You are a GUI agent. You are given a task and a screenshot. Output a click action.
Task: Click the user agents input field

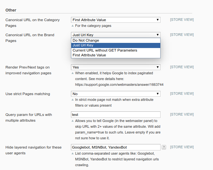115,147
